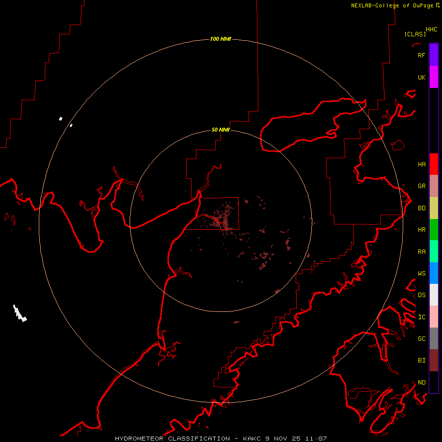Select the GR pink-brown legend swatch
Image resolution: width=442 pixels, height=442 pixels.
point(434,186)
